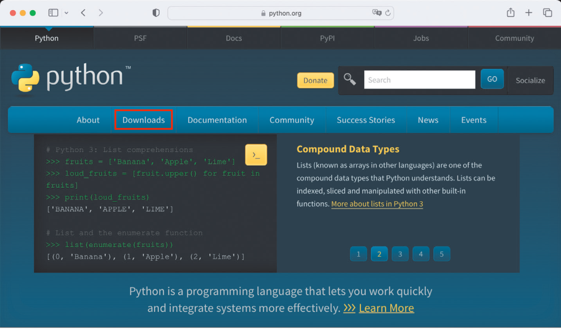Click the python.org address bar
This screenshot has width=561, height=329.
pos(280,13)
